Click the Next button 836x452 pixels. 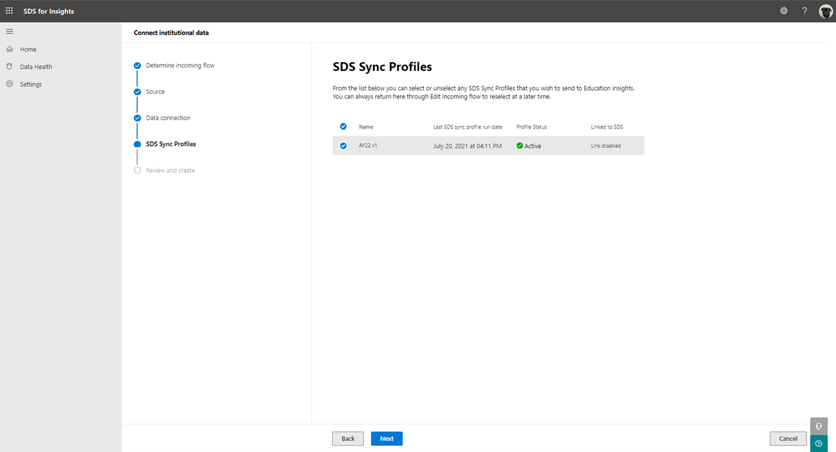point(387,439)
